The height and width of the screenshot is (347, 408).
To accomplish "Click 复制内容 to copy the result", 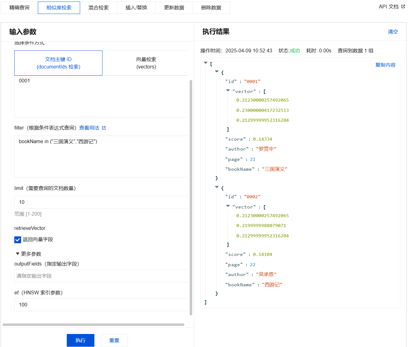I will [385, 65].
